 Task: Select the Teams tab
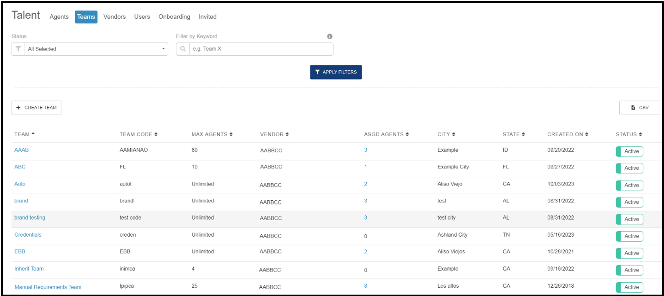click(86, 17)
